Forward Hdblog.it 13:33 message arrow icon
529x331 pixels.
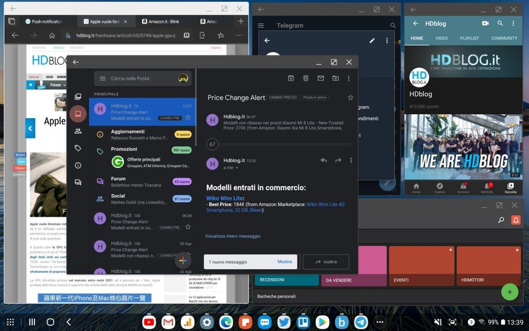[x=338, y=160]
